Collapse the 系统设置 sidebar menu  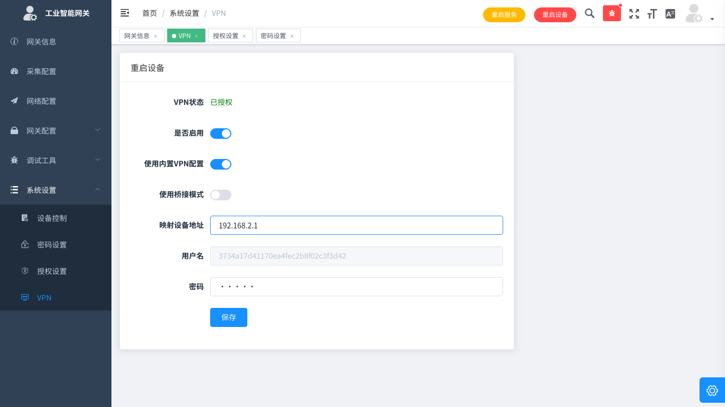pyautogui.click(x=56, y=190)
